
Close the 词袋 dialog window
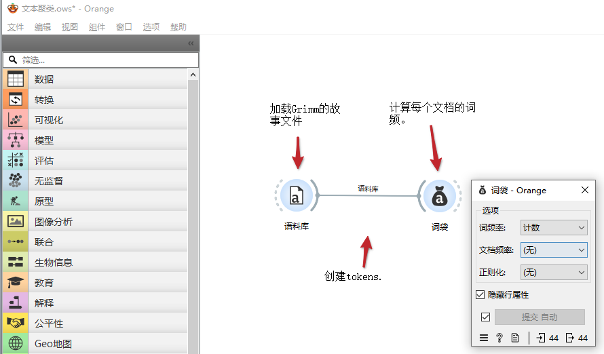[x=585, y=190]
